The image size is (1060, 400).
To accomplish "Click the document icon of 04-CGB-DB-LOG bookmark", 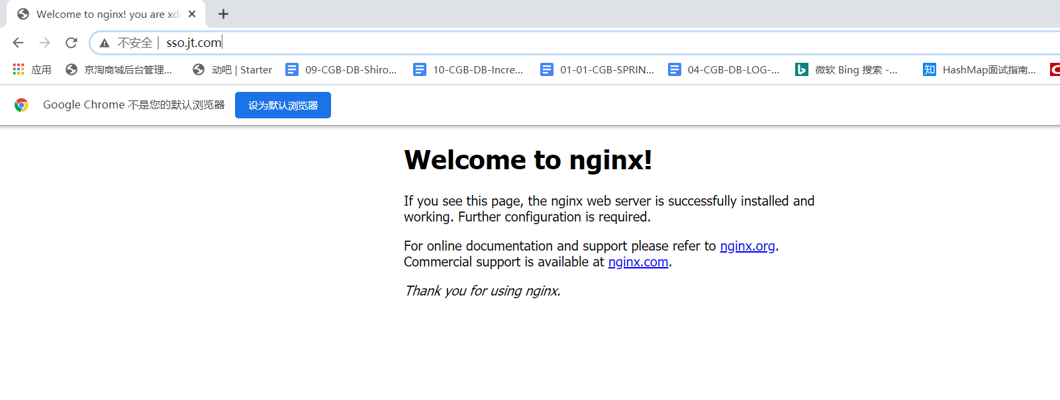I will coord(675,69).
